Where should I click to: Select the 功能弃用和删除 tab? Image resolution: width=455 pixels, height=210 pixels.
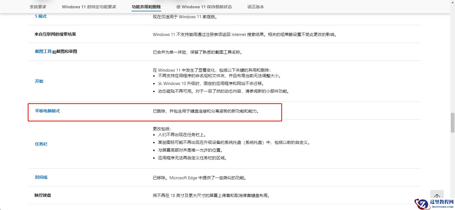click(x=146, y=7)
